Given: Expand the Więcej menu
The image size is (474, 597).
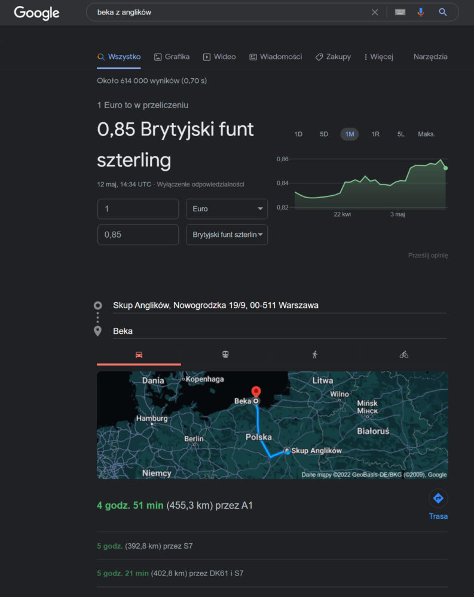Looking at the screenshot, I should point(378,57).
